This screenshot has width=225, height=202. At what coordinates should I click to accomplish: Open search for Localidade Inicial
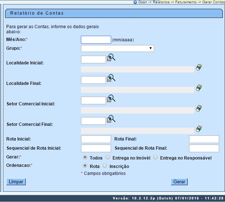[111, 58]
